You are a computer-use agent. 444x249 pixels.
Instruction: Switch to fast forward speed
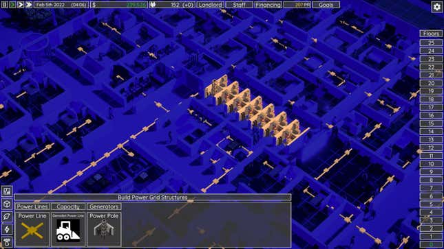pos(21,5)
